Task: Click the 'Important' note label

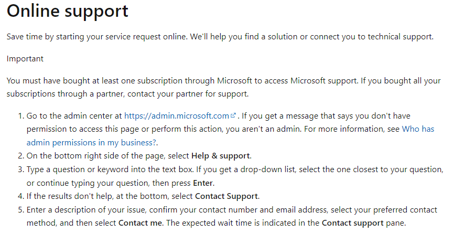Action: pos(25,59)
